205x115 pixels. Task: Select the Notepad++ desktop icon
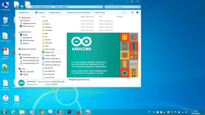[5, 68]
